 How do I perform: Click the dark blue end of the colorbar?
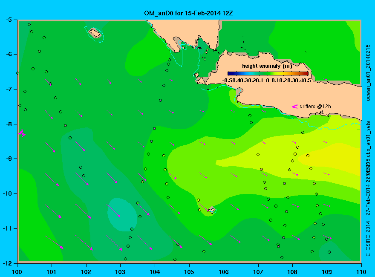(230, 73)
